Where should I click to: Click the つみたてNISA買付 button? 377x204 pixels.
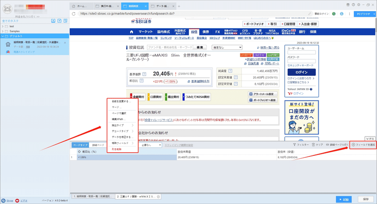(x=197, y=97)
